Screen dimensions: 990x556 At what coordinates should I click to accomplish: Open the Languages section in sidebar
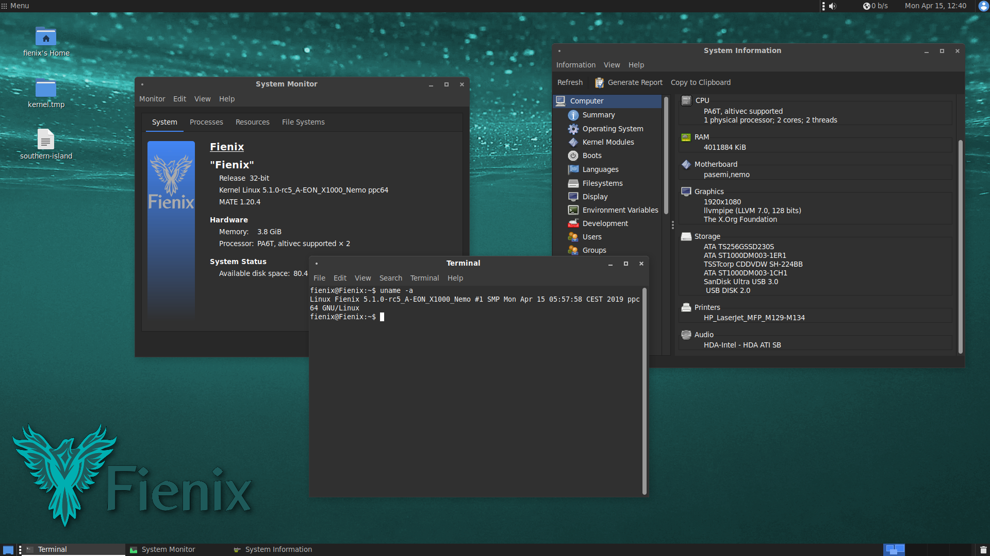point(600,169)
